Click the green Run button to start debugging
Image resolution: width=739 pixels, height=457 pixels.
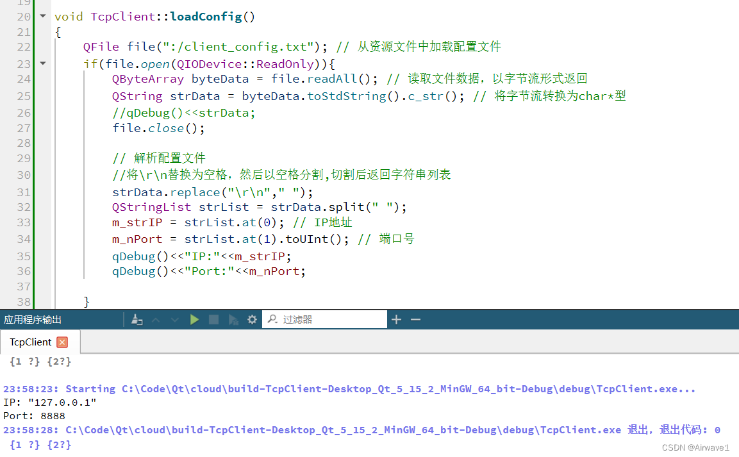click(x=194, y=319)
